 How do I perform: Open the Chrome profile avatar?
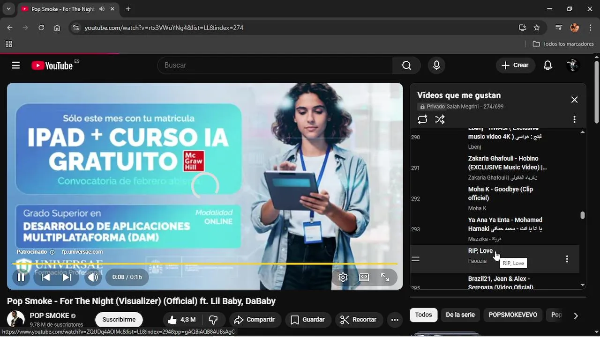coord(575,28)
